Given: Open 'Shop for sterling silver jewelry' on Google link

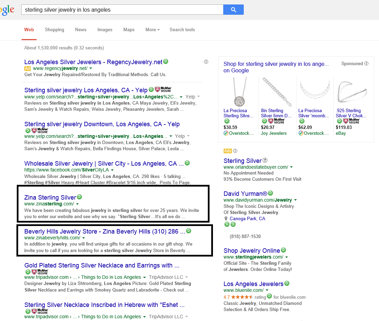Looking at the screenshot, I should click(x=276, y=67).
